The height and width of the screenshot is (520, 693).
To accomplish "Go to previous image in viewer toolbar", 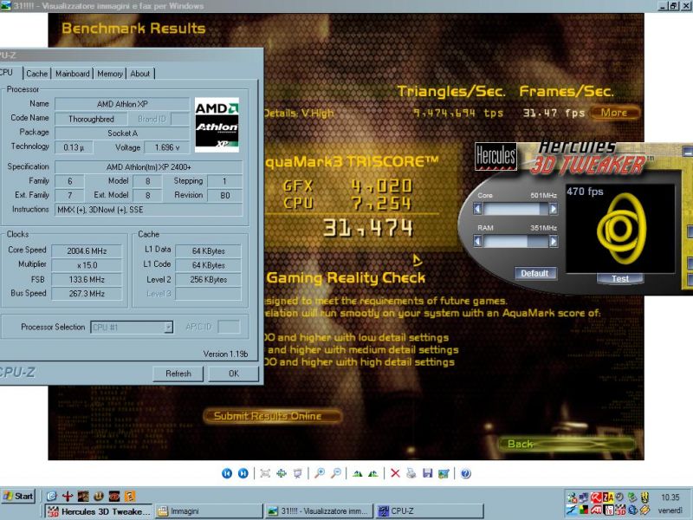I will pyautogui.click(x=227, y=473).
